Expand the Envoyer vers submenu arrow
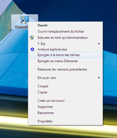This screenshot has width=117, height=138. (99, 78)
